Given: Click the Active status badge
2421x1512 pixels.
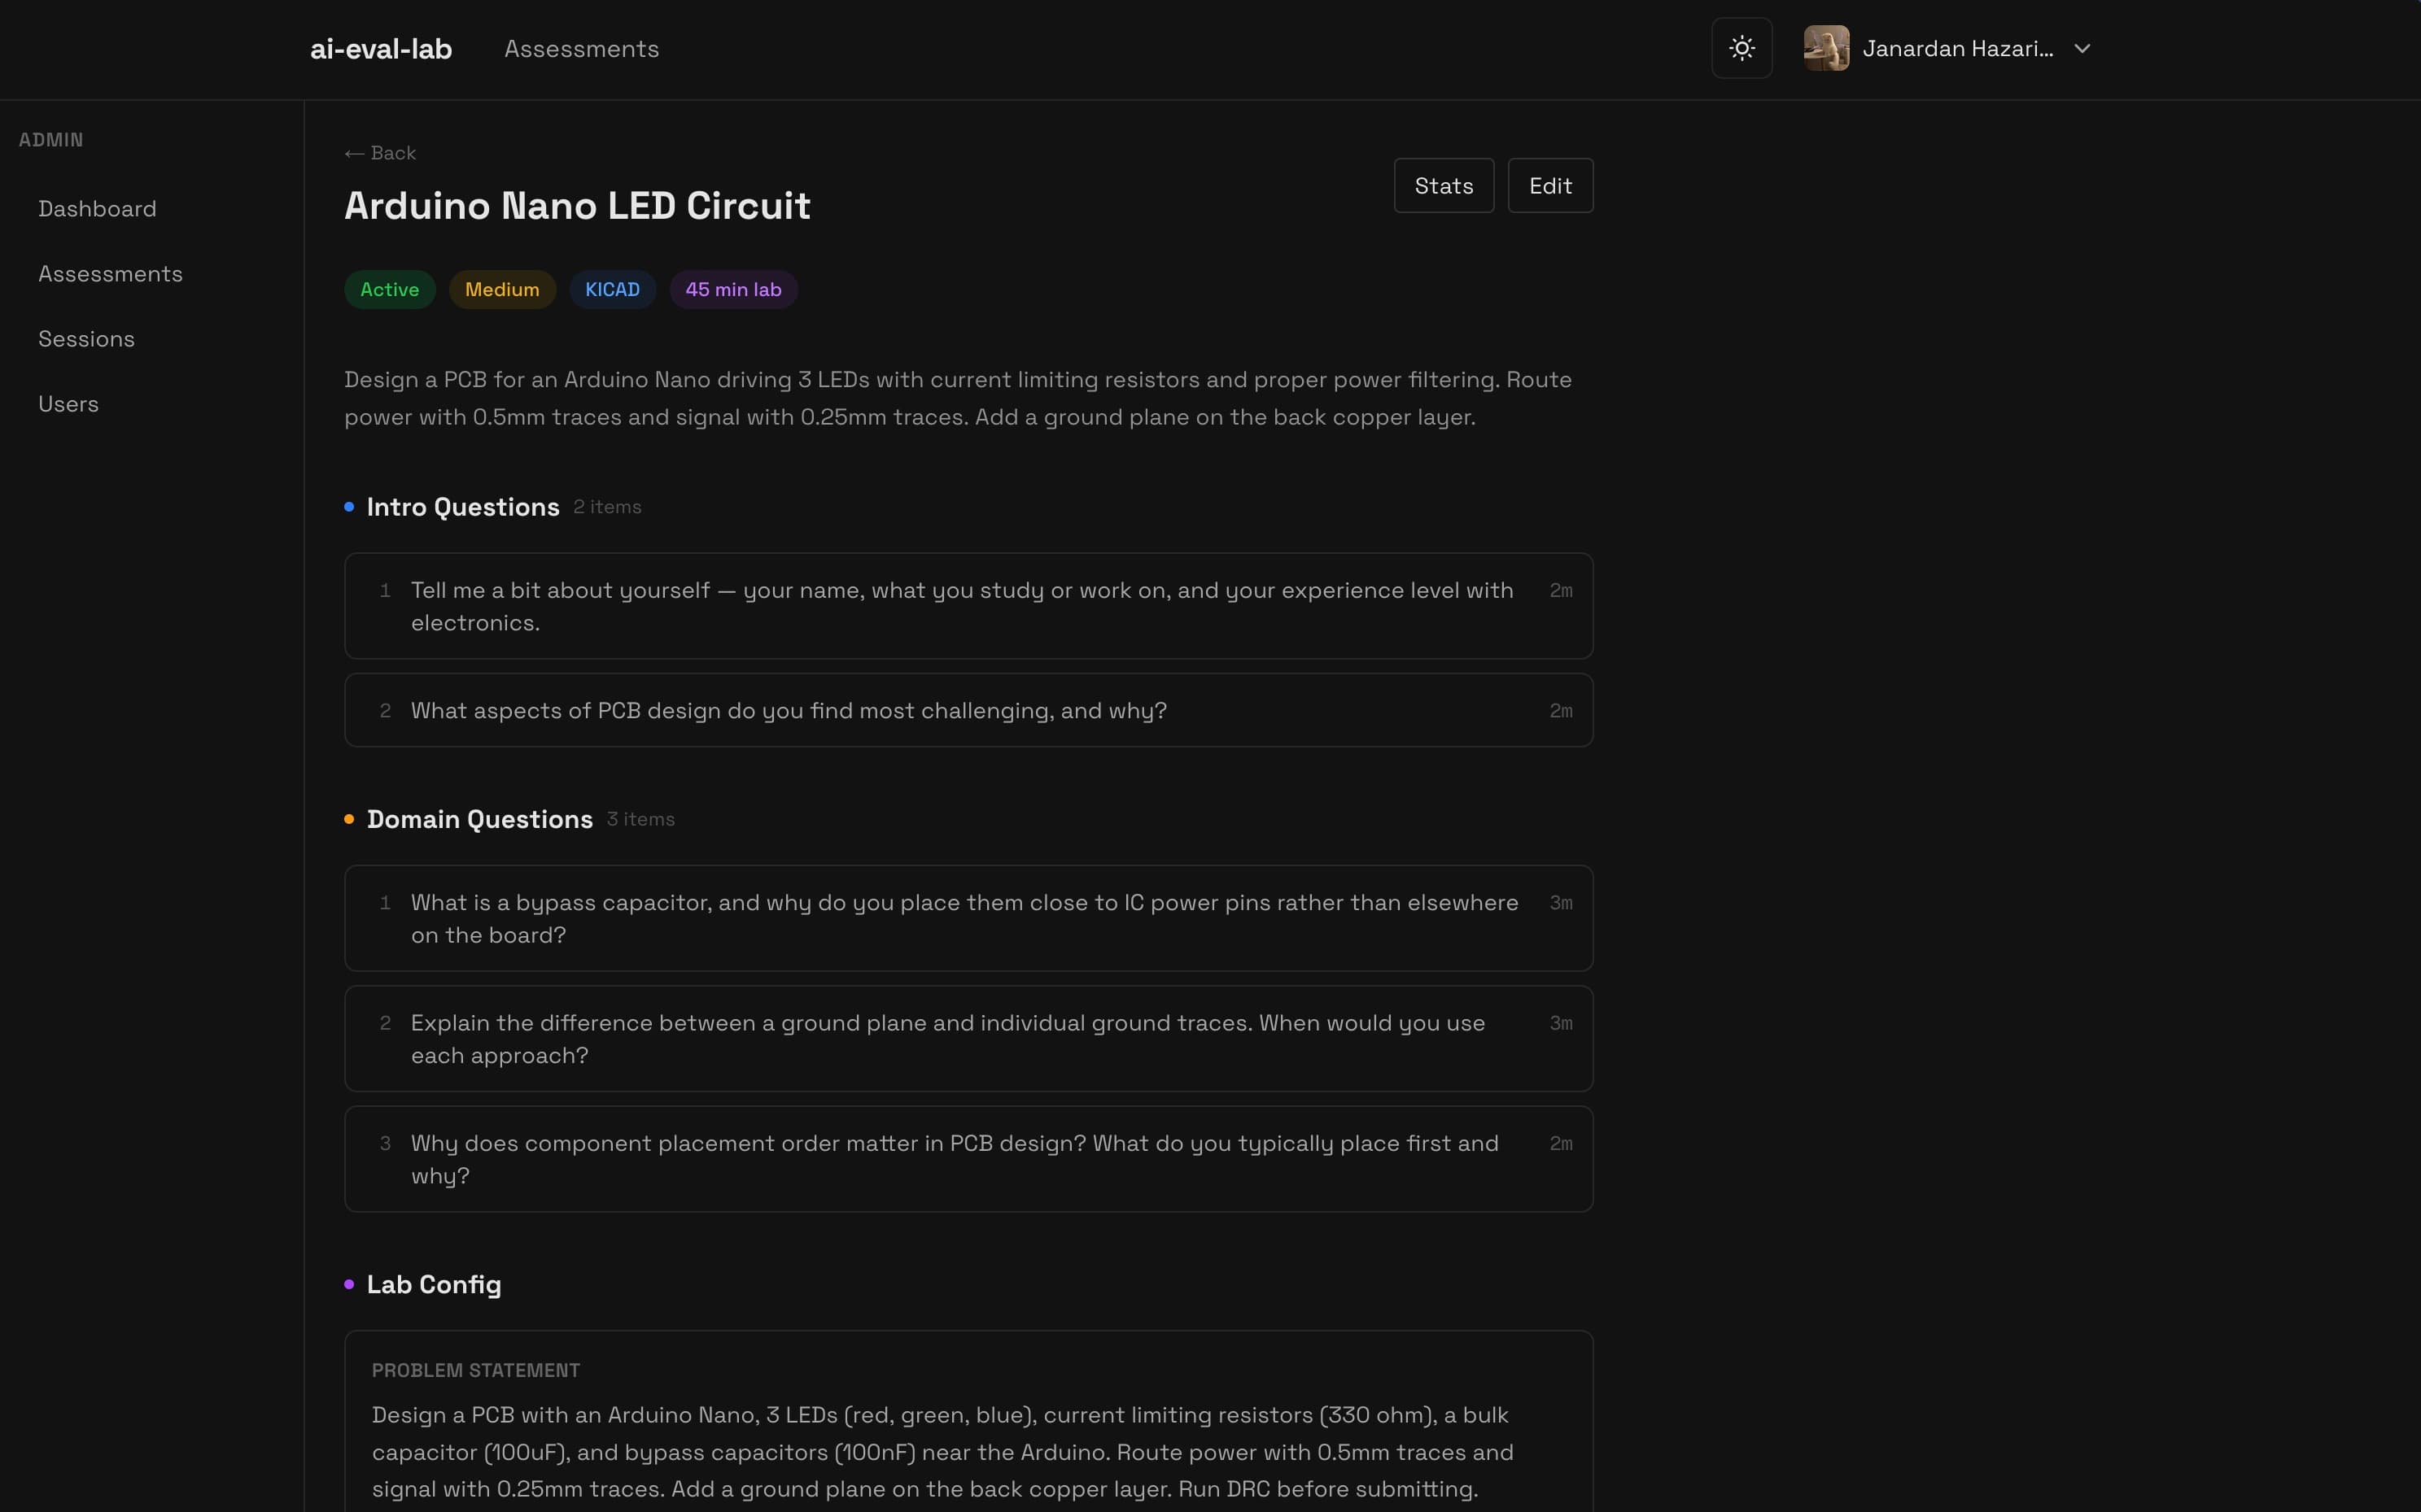Looking at the screenshot, I should click(389, 290).
